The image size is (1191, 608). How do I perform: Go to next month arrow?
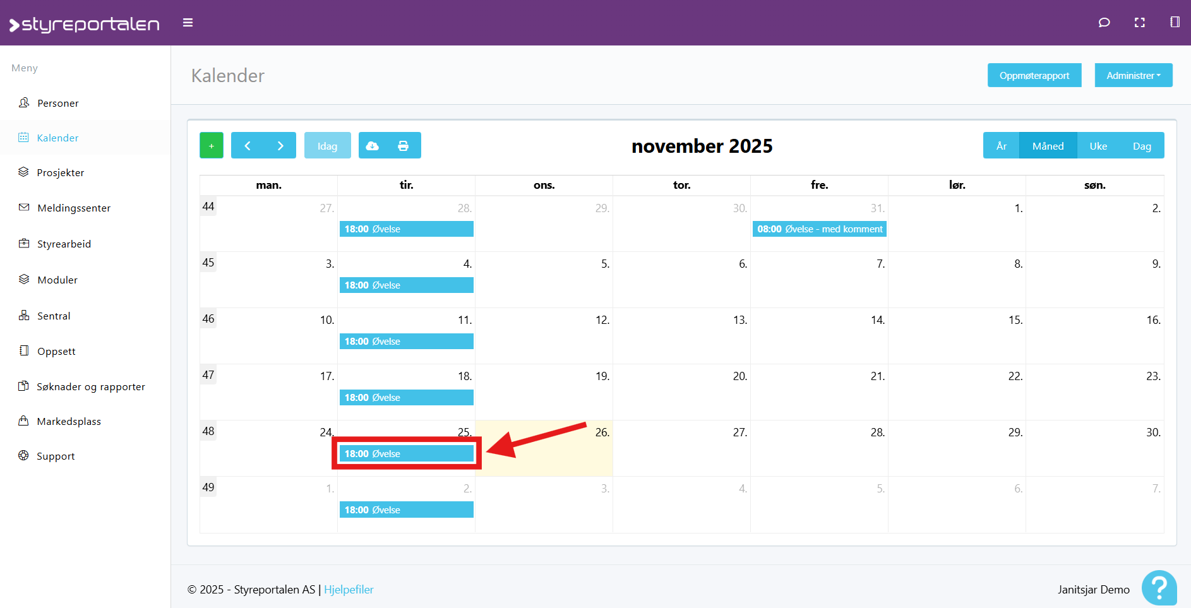pyautogui.click(x=280, y=146)
